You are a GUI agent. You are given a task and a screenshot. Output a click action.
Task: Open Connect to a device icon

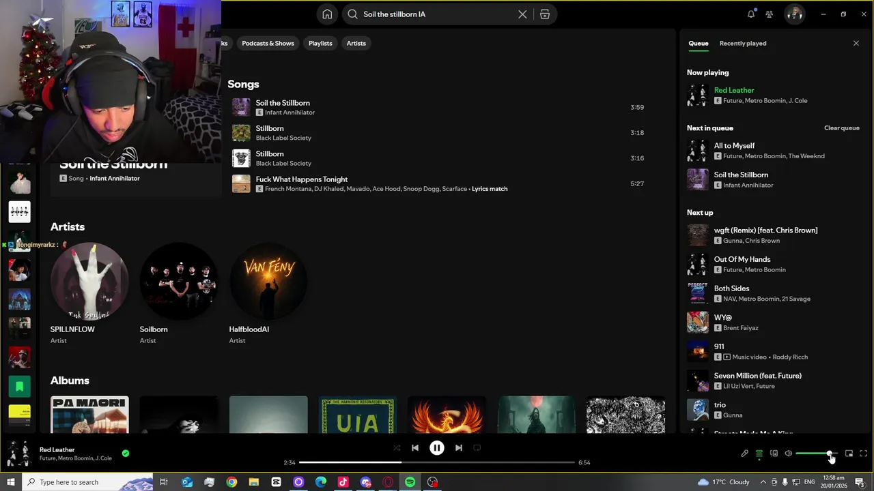tap(774, 453)
